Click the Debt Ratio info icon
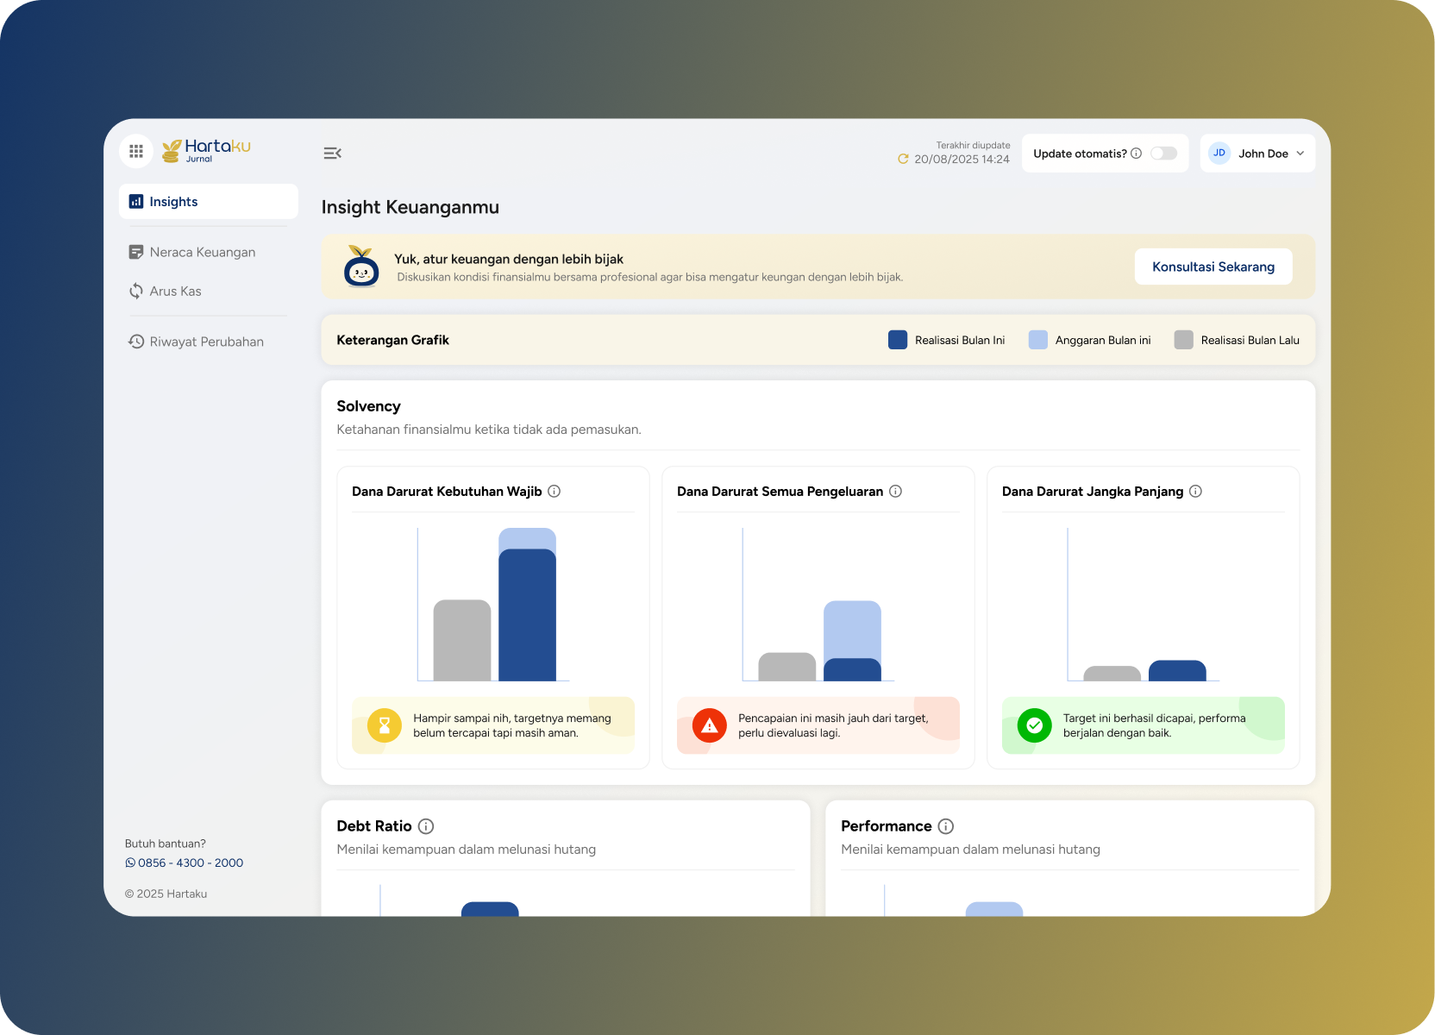Viewport: 1435px width, 1035px height. [x=426, y=826]
